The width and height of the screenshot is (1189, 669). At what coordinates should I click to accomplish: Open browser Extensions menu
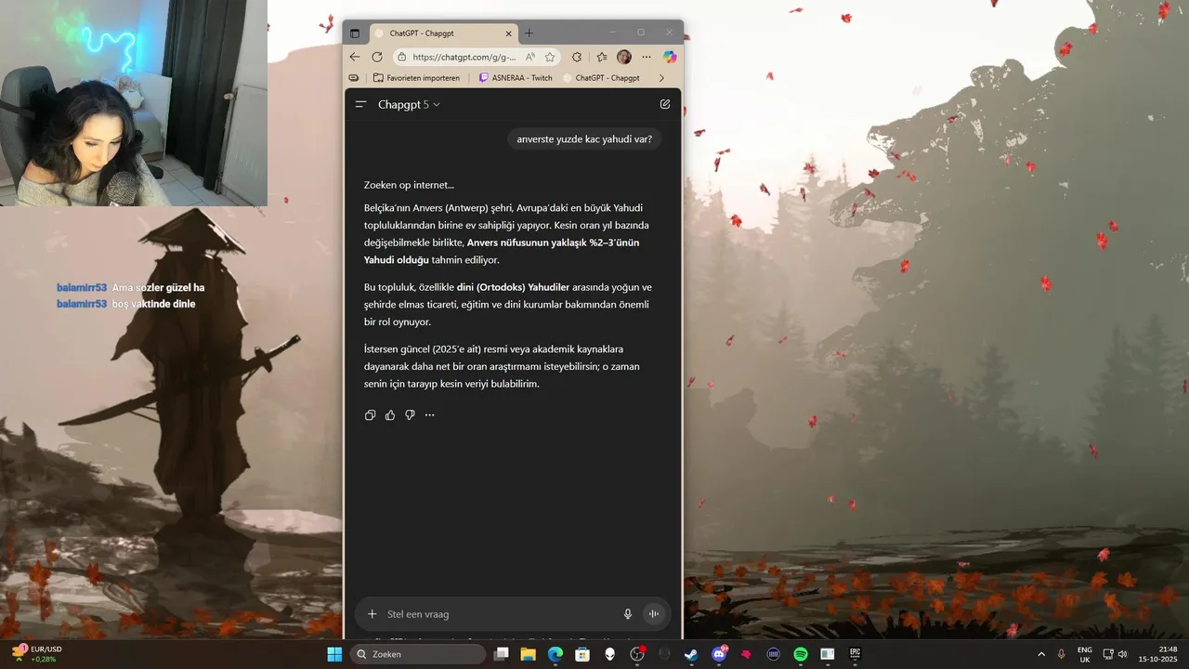click(x=577, y=57)
